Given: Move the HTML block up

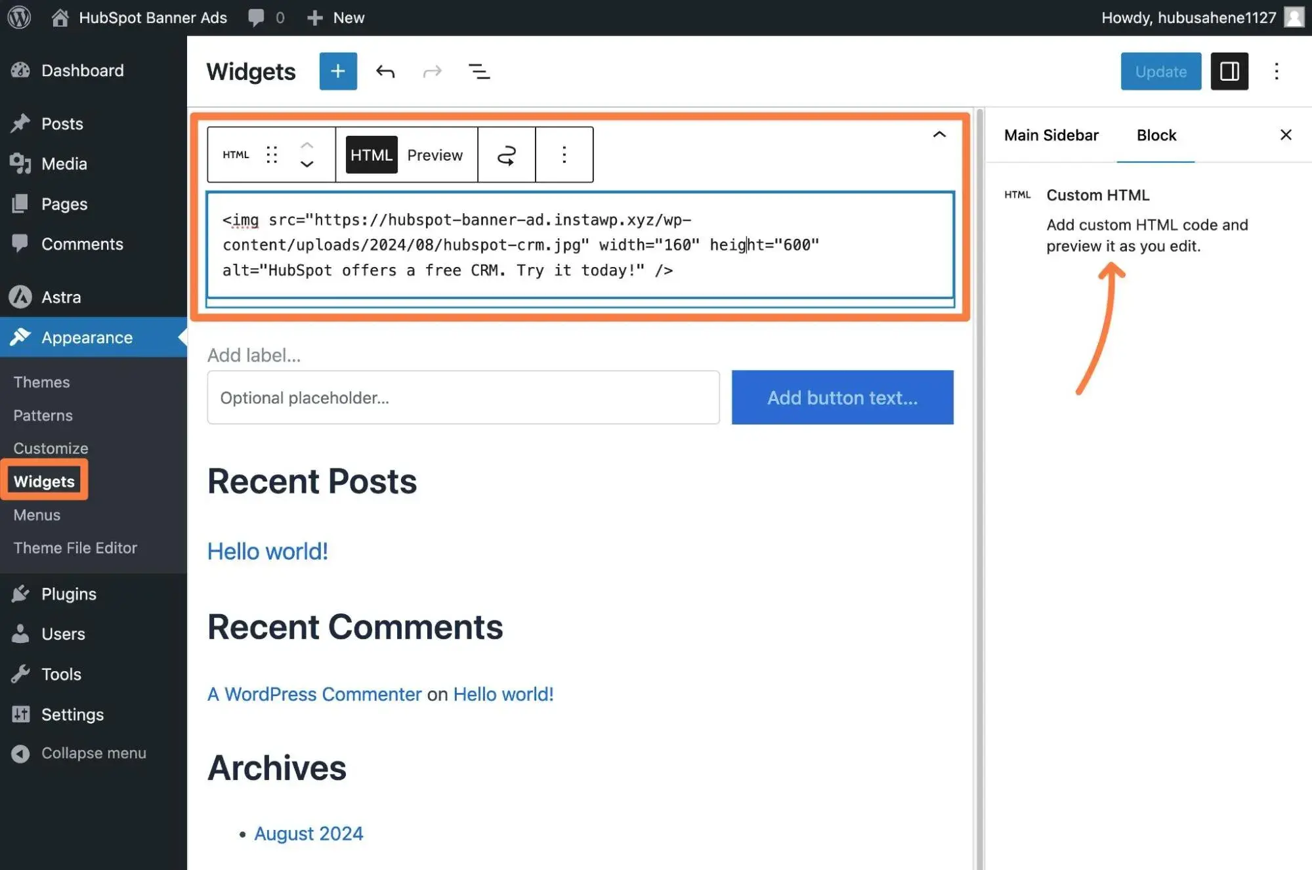Looking at the screenshot, I should [307, 146].
